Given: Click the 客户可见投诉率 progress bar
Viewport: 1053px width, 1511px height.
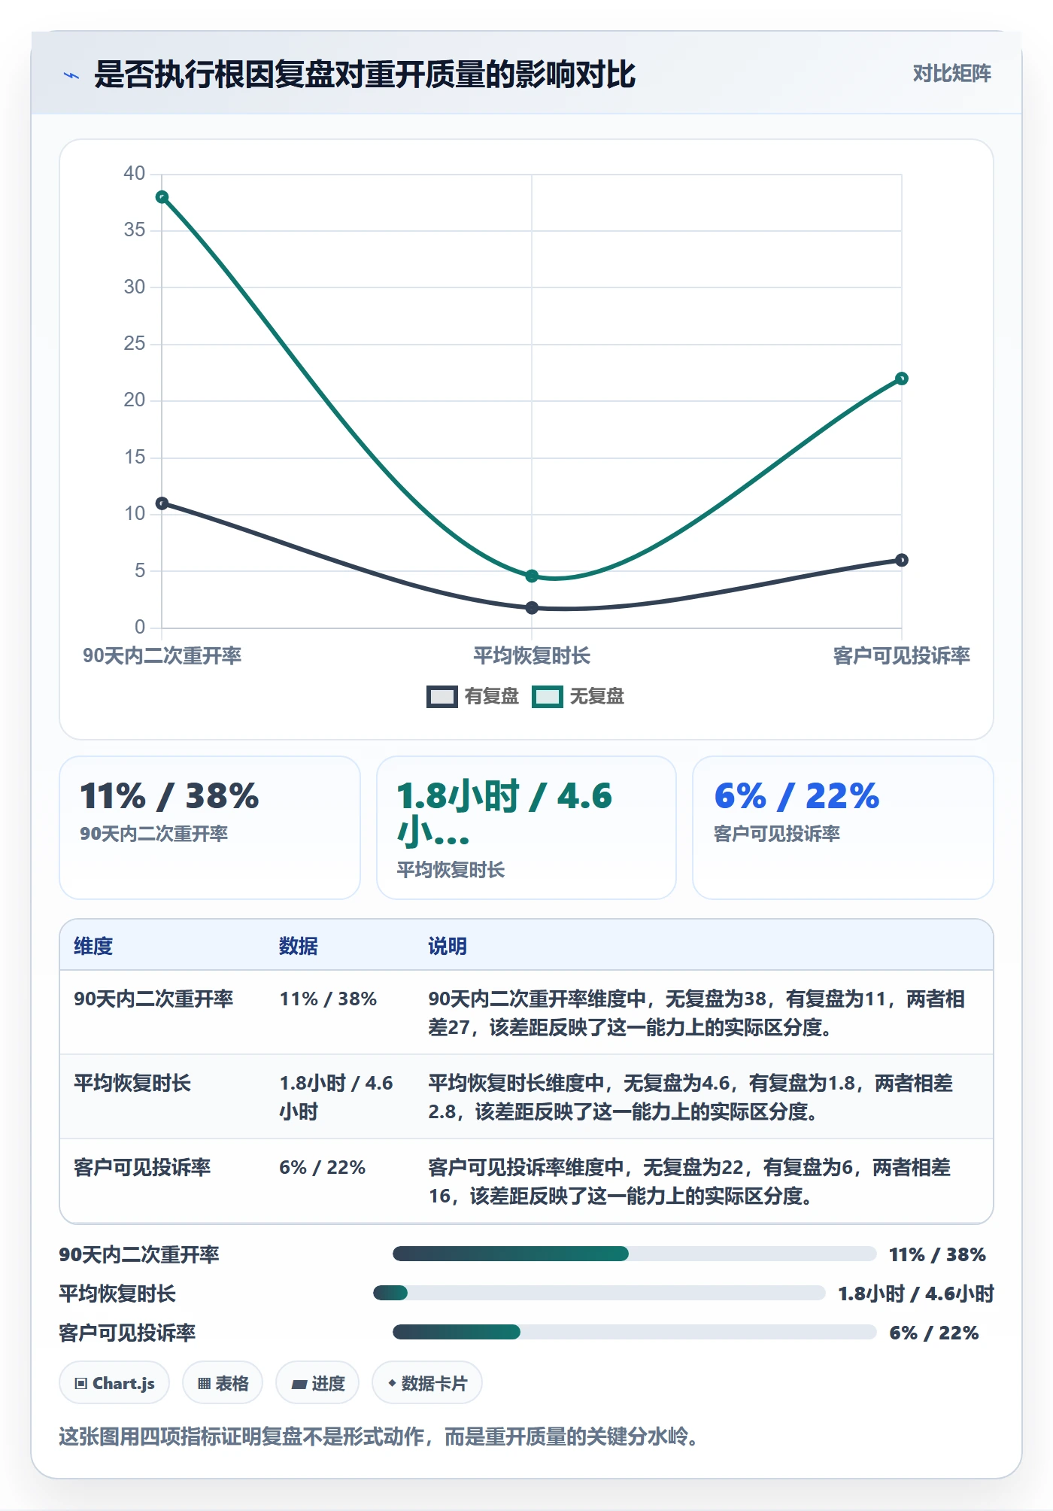Looking at the screenshot, I should [x=635, y=1332].
